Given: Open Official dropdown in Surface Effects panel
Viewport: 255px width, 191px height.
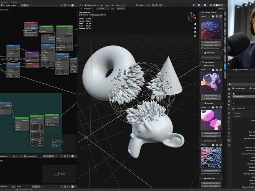Looking at the screenshot, I should 206,16.
